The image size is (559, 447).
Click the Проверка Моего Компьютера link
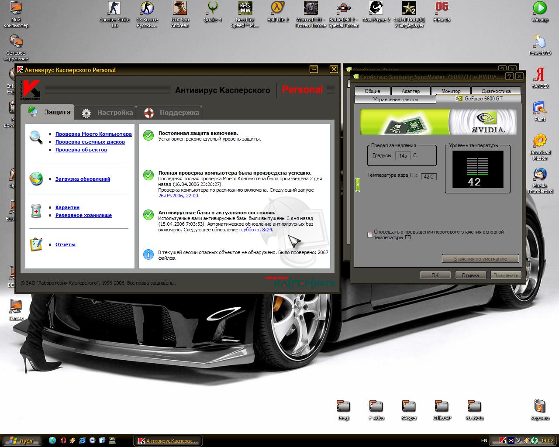(x=93, y=134)
